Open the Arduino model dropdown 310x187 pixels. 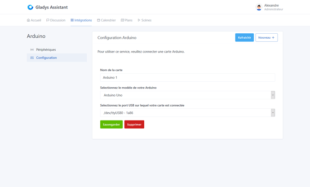(187, 95)
